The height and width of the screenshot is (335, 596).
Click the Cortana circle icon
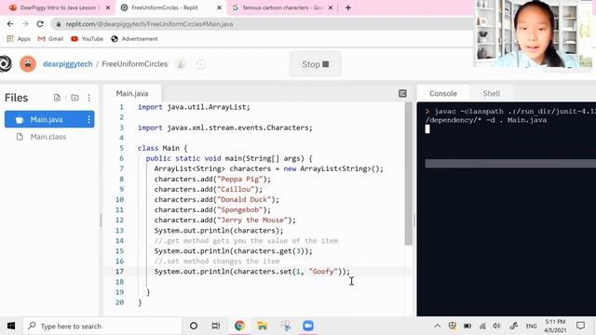pyautogui.click(x=194, y=326)
